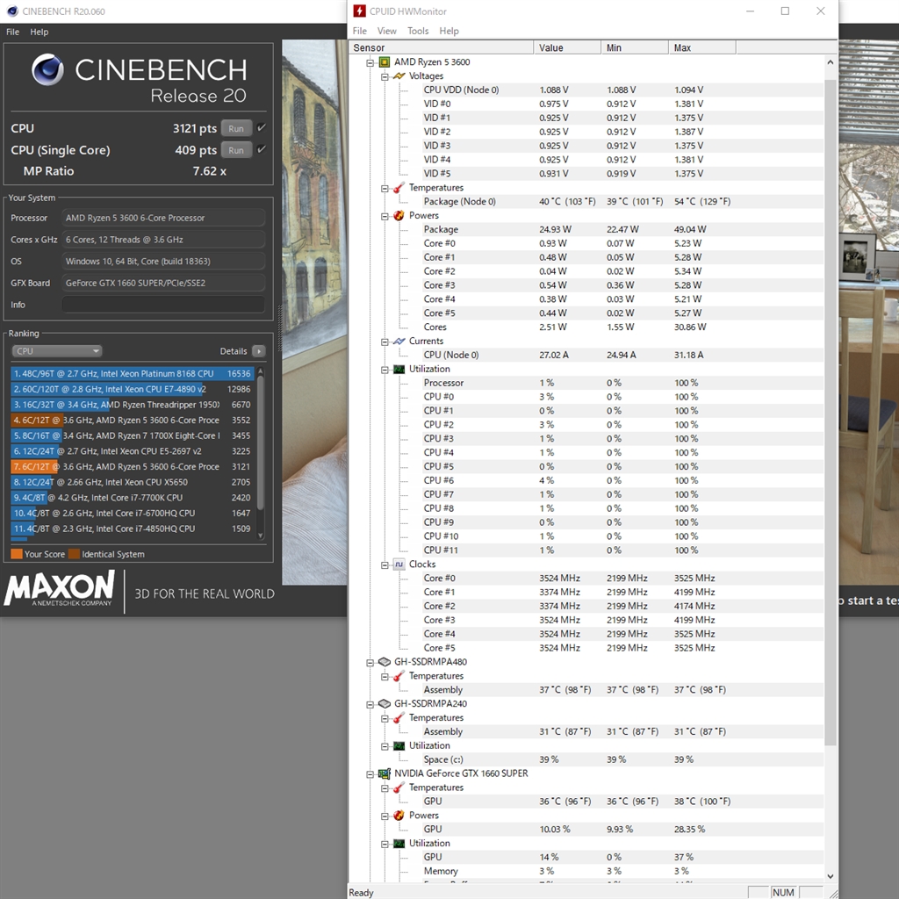Click the AMD Ryzen 5 3600 chip icon
899x899 pixels.
pyautogui.click(x=385, y=62)
